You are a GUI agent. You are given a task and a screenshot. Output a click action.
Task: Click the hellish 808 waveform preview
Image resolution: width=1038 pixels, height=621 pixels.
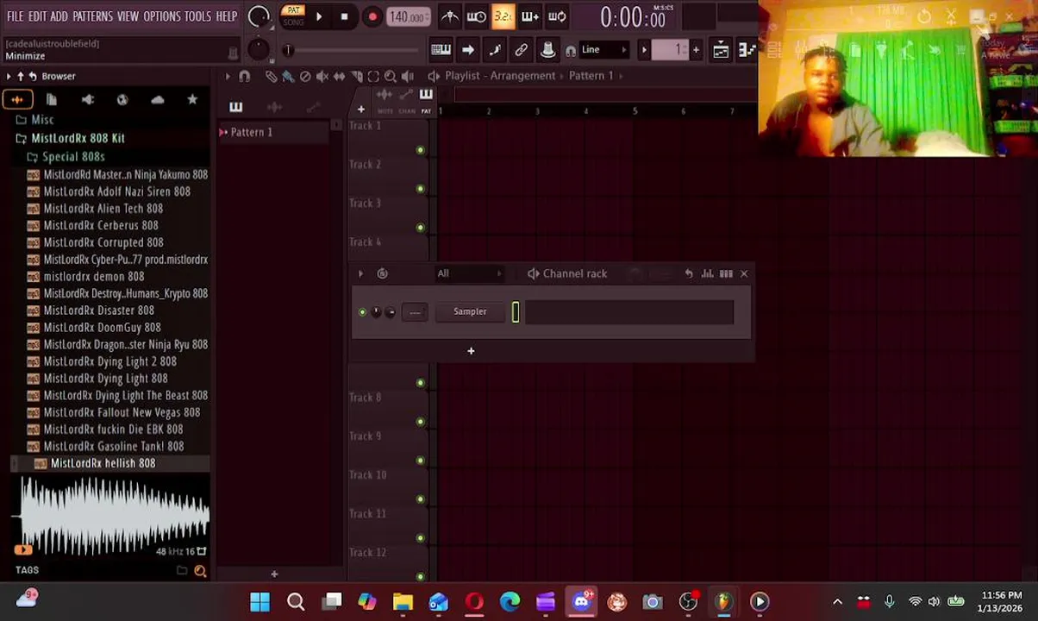point(112,516)
